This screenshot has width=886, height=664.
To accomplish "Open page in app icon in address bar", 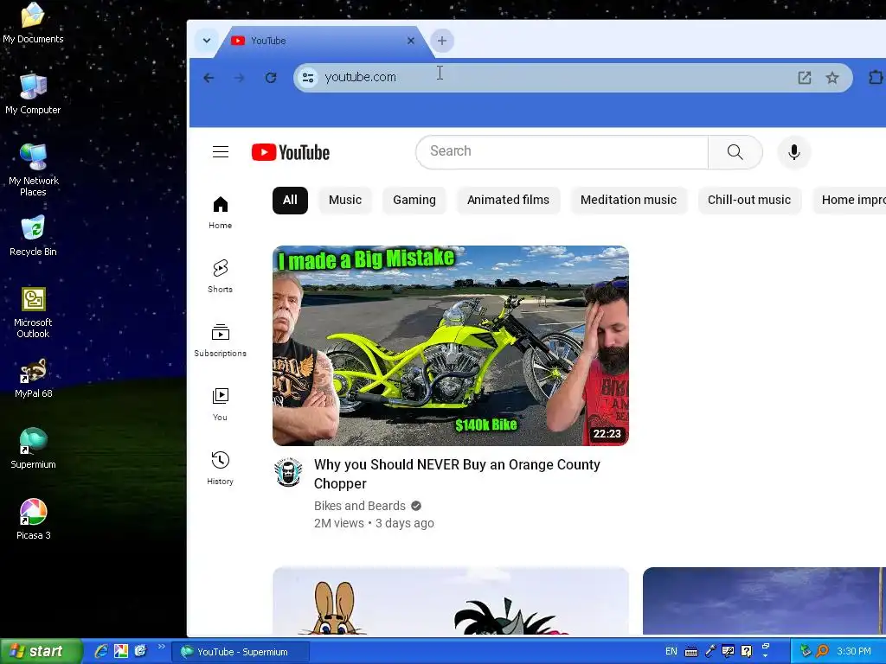I will 805,77.
